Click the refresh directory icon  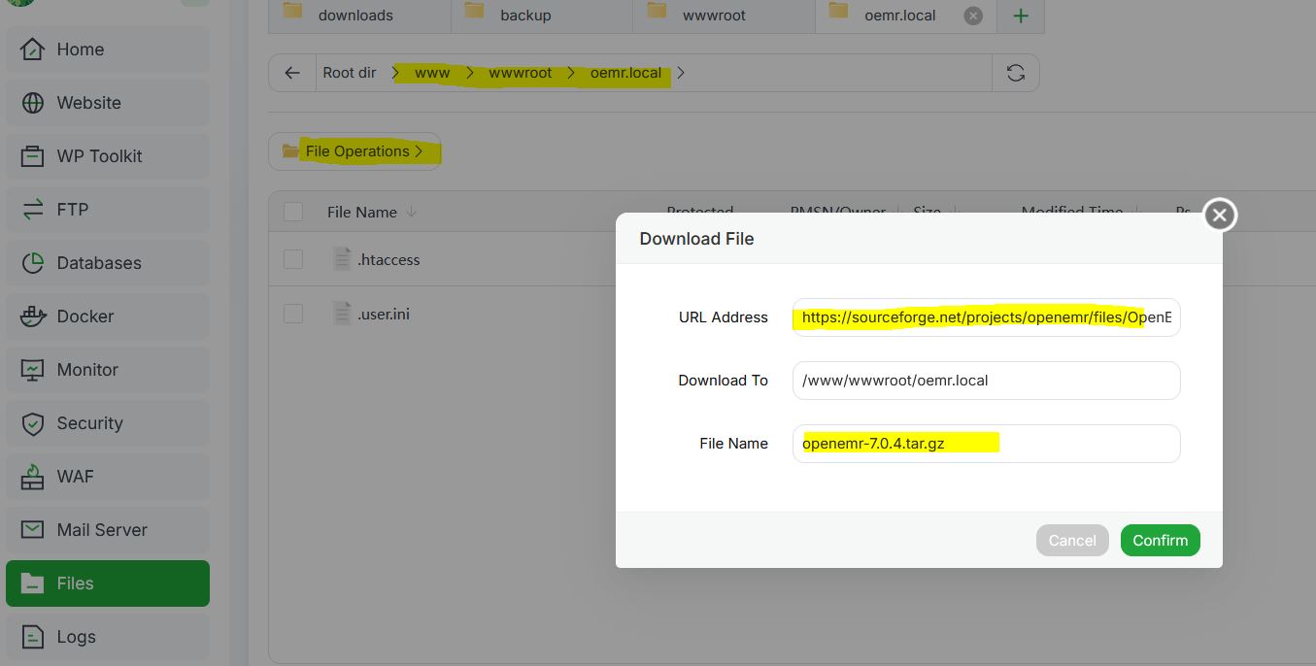pos(1015,73)
